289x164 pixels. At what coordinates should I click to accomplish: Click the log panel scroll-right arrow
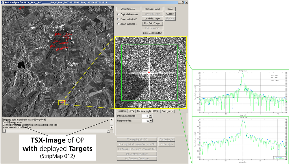tap(108, 131)
